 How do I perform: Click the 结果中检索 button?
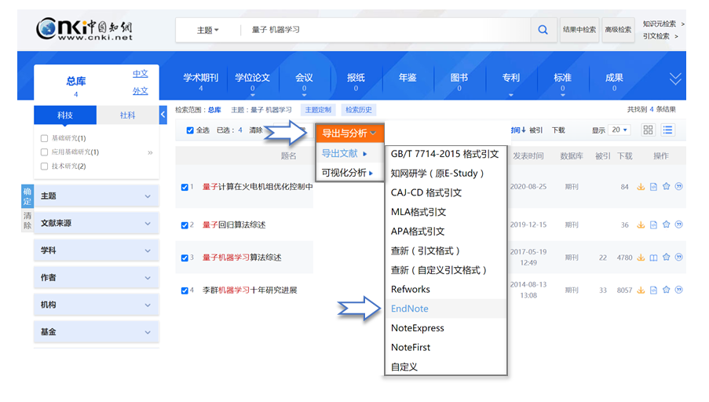pos(579,29)
